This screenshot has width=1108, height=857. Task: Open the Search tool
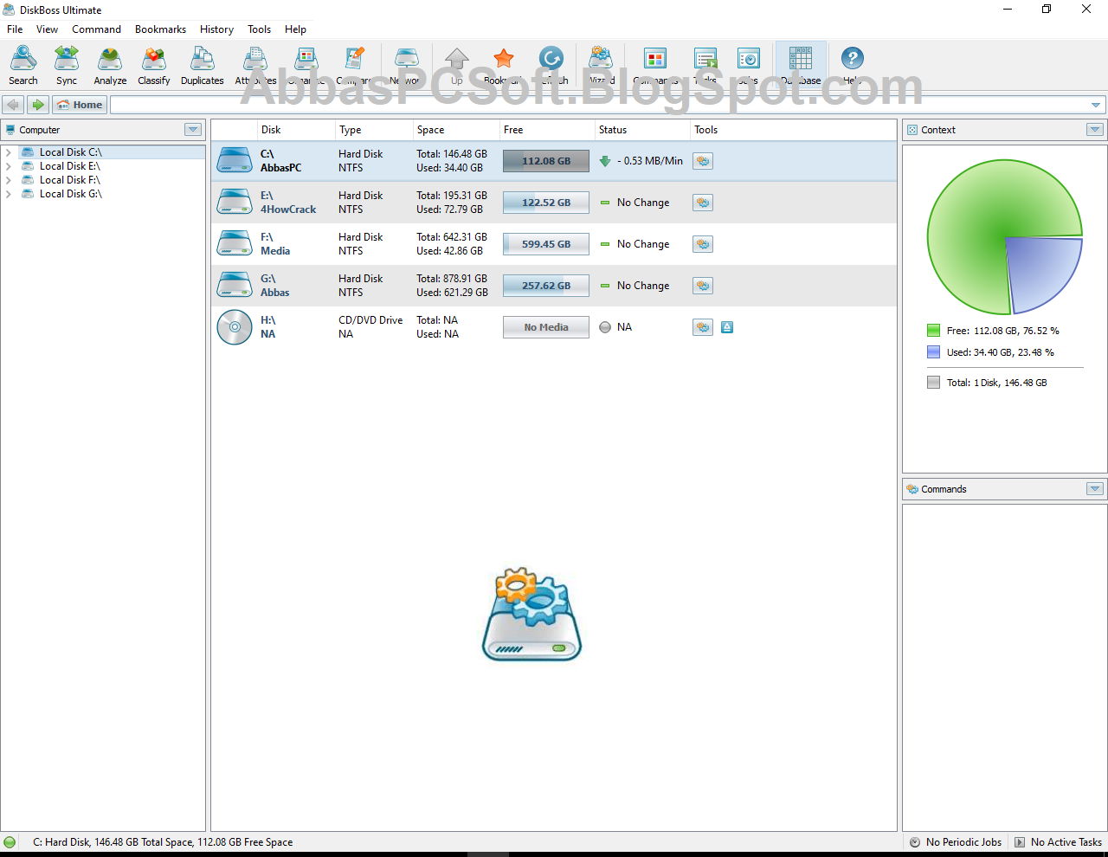(x=23, y=66)
